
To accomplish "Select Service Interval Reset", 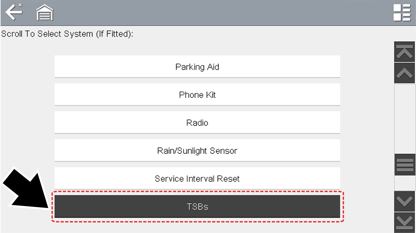I will 197,178.
